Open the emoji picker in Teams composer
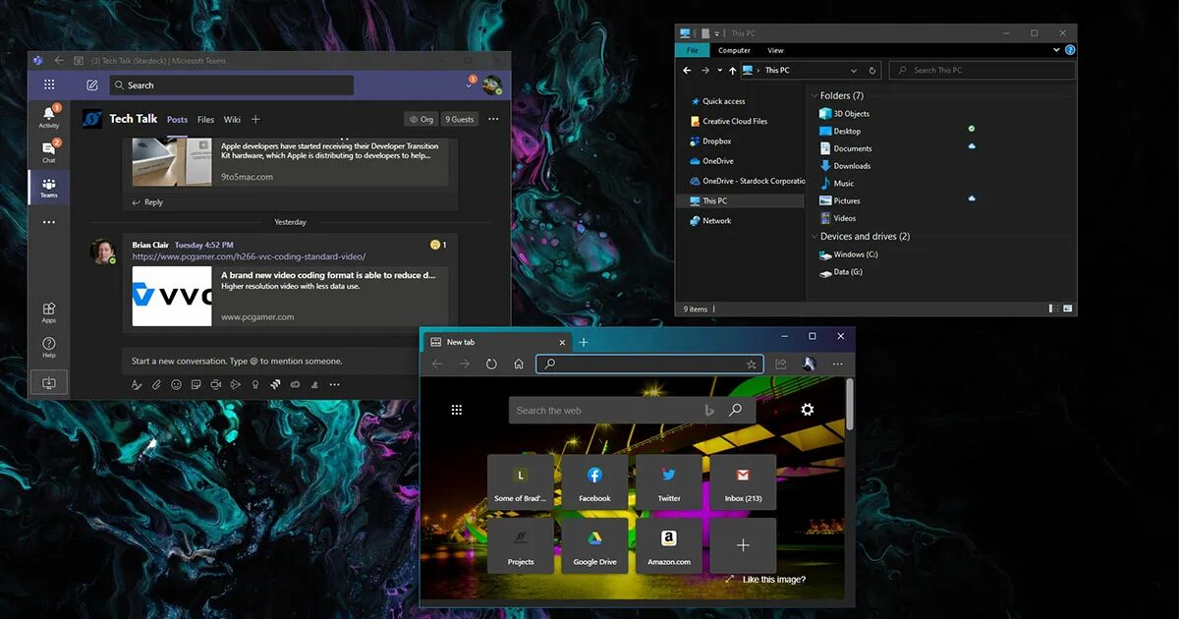 point(176,384)
